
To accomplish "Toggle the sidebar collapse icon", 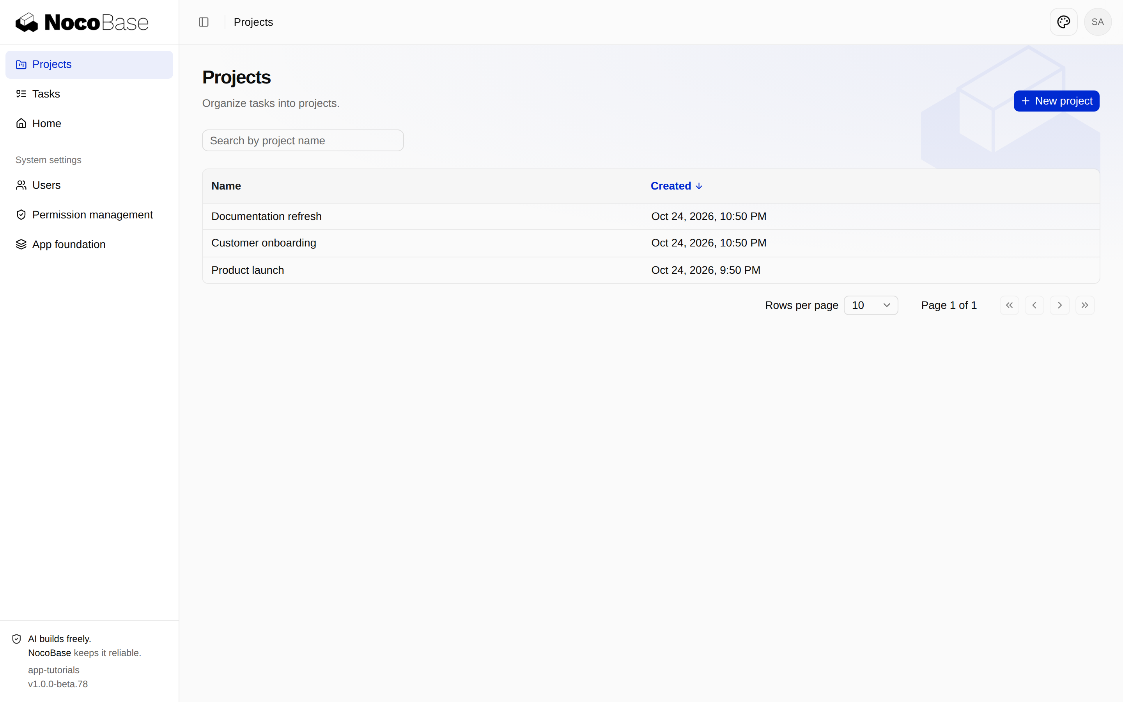I will point(204,22).
